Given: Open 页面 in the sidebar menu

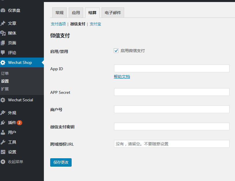Looking at the screenshot, I should click(x=12, y=43).
